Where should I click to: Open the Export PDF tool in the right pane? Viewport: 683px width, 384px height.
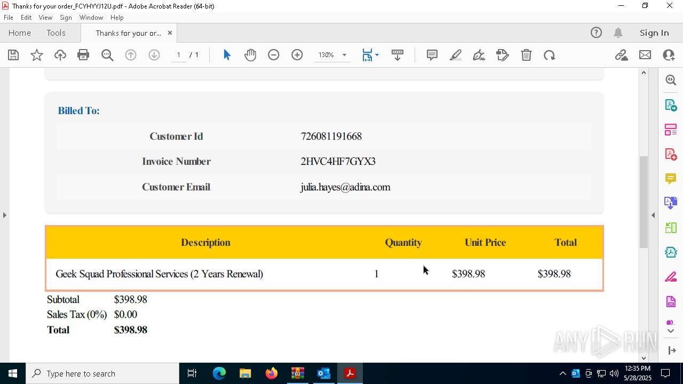coord(671,105)
